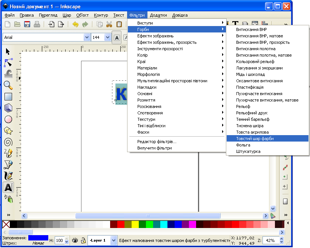Select the Zoom magnifier tool
310x248 pixels.
[8, 85]
